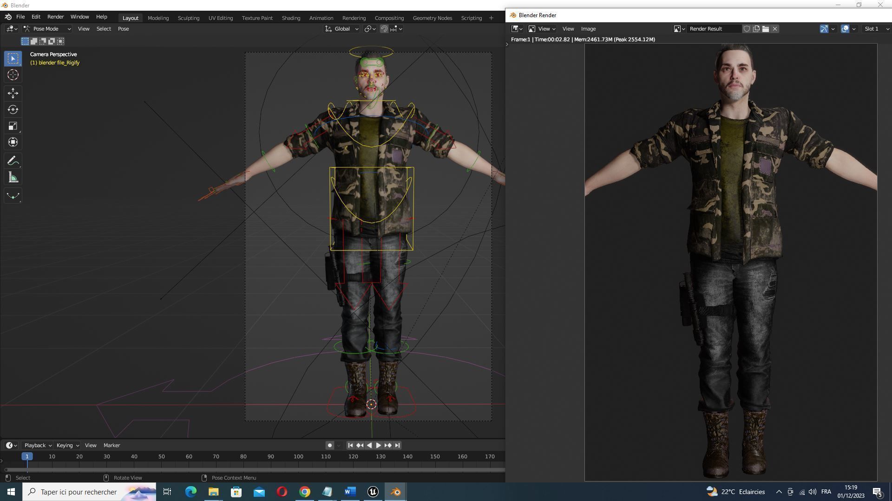
Task: Open the 3D viewport editor type dropdown
Action: [12, 29]
